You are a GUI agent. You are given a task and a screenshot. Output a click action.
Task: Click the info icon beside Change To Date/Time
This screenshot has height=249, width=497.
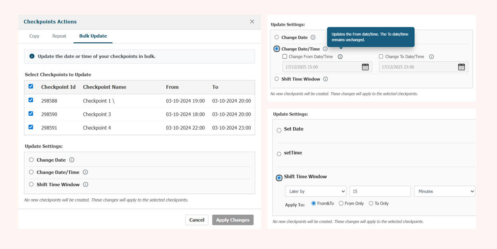[431, 56]
